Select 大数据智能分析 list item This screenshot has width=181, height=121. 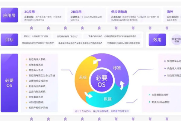(x=161, y=94)
